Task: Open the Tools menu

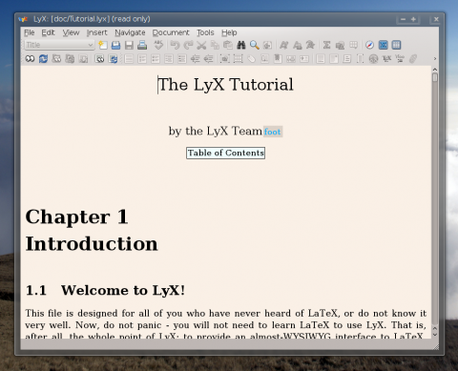Action: 205,32
